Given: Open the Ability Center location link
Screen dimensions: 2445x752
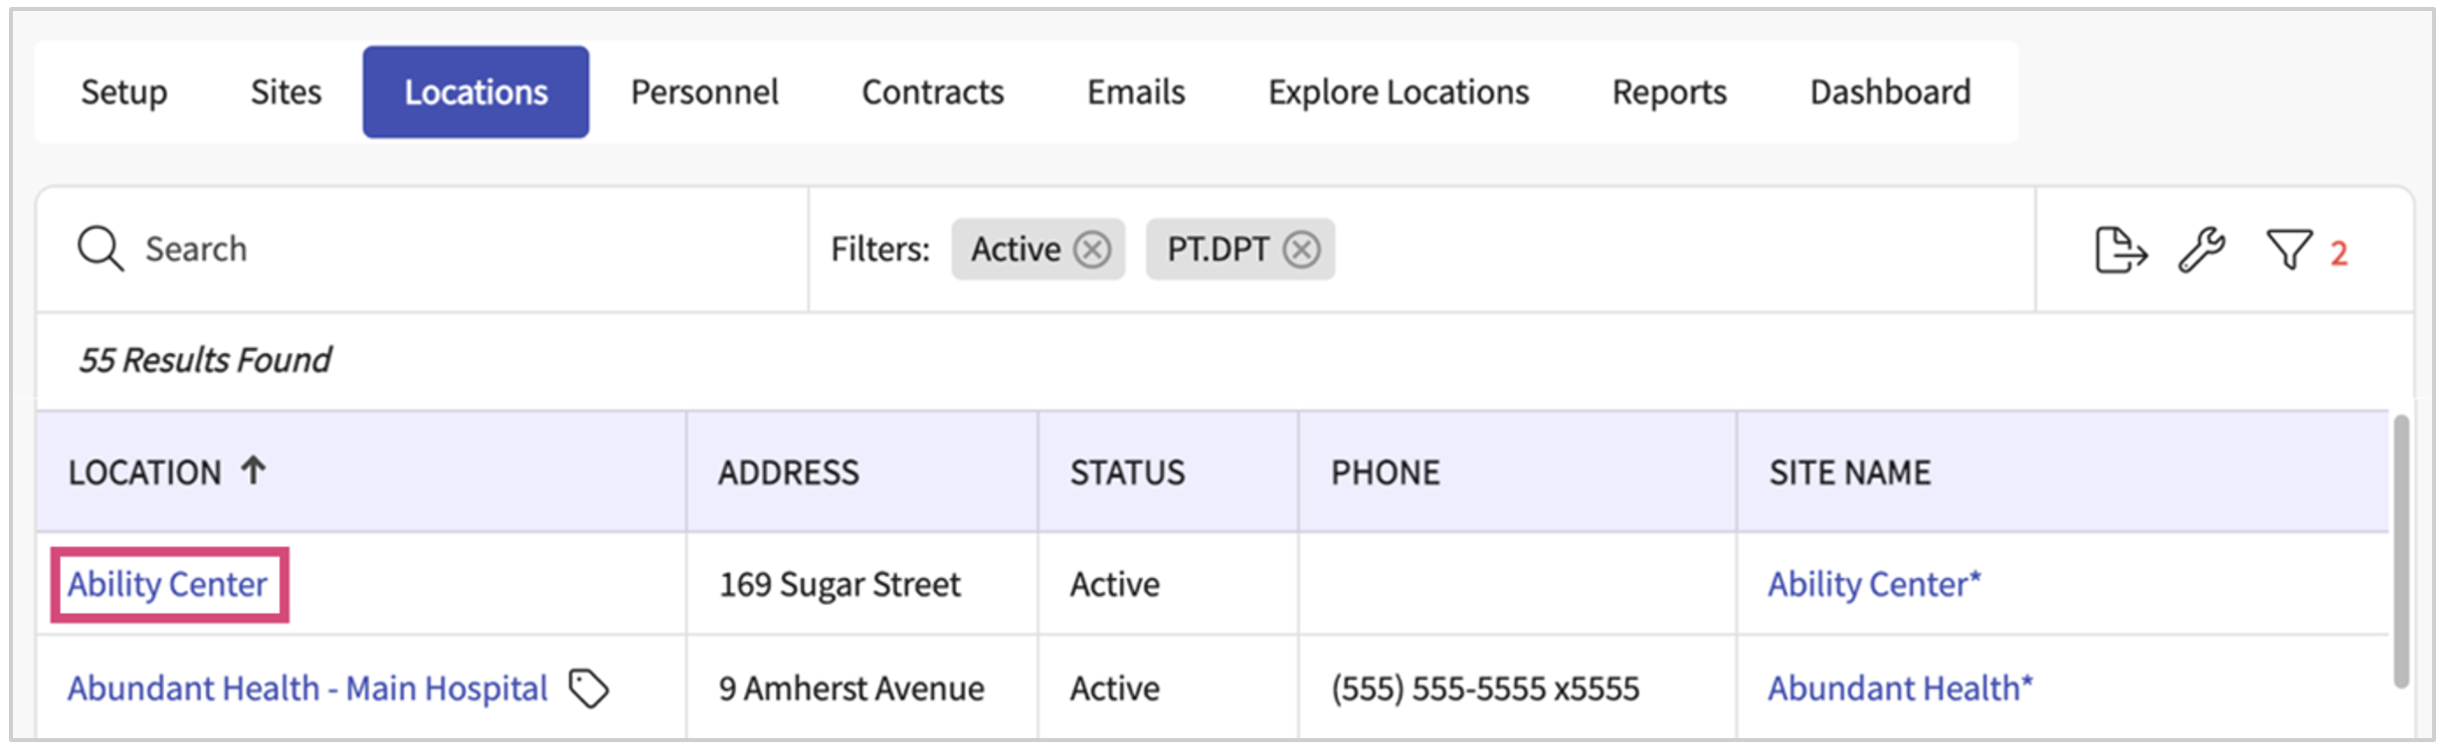Looking at the screenshot, I should pos(168,584).
